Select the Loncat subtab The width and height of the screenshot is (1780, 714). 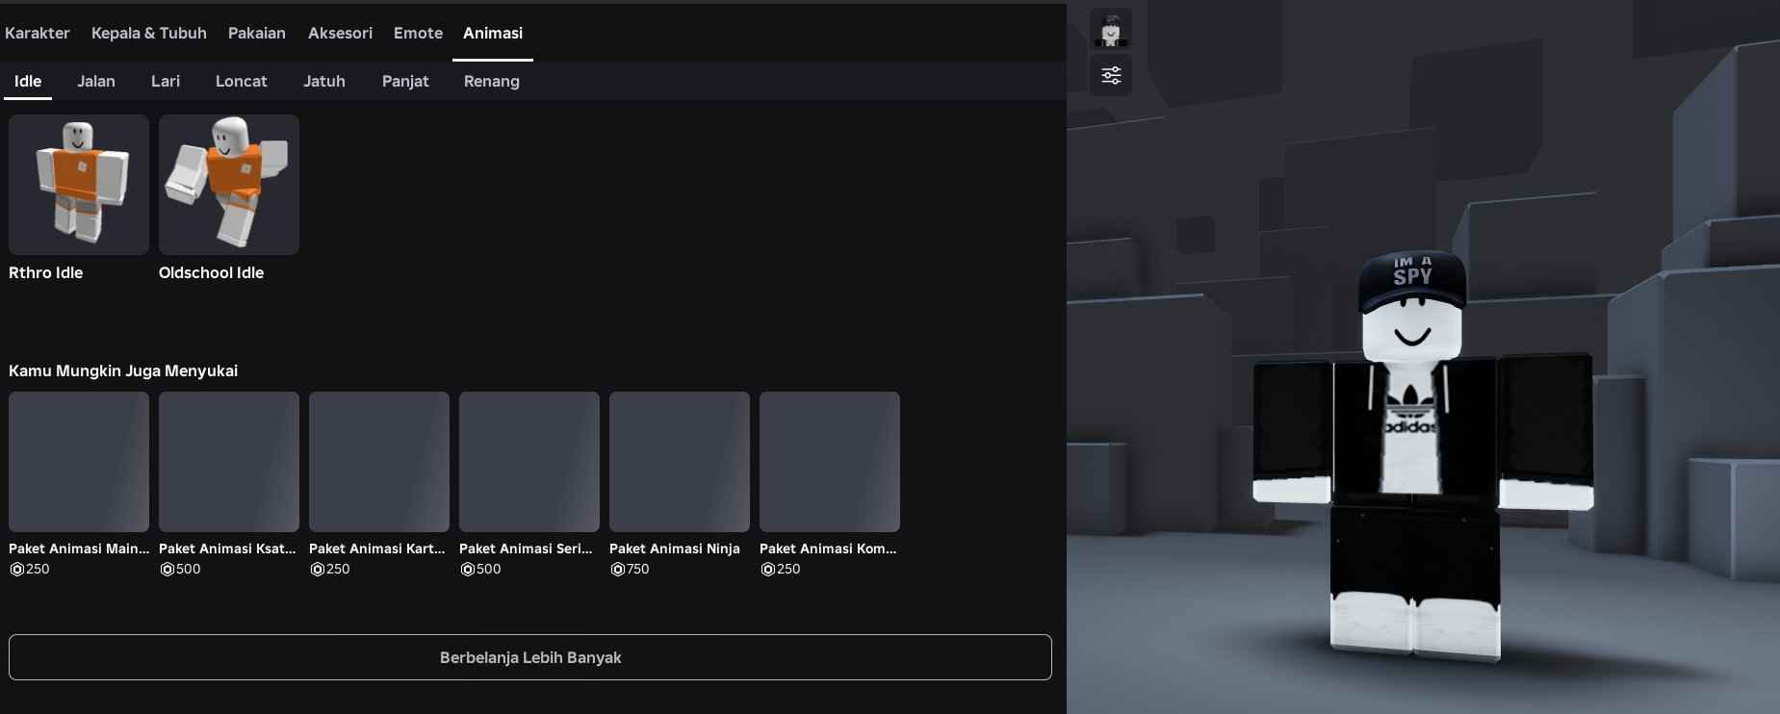[x=242, y=81]
